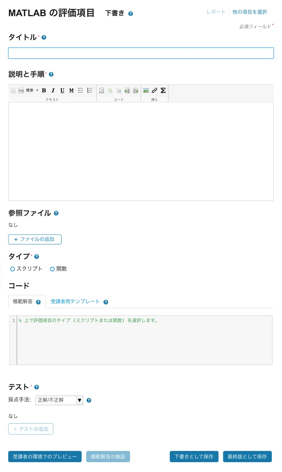Select the スクリプト radio button

click(x=13, y=269)
